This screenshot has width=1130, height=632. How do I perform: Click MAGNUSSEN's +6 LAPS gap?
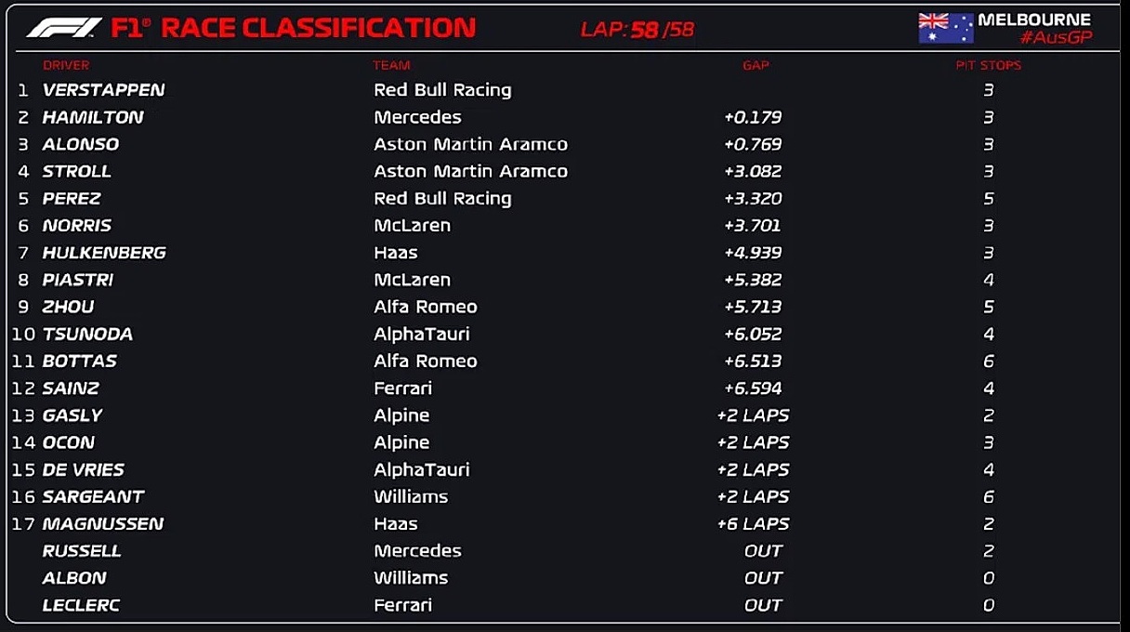753,523
